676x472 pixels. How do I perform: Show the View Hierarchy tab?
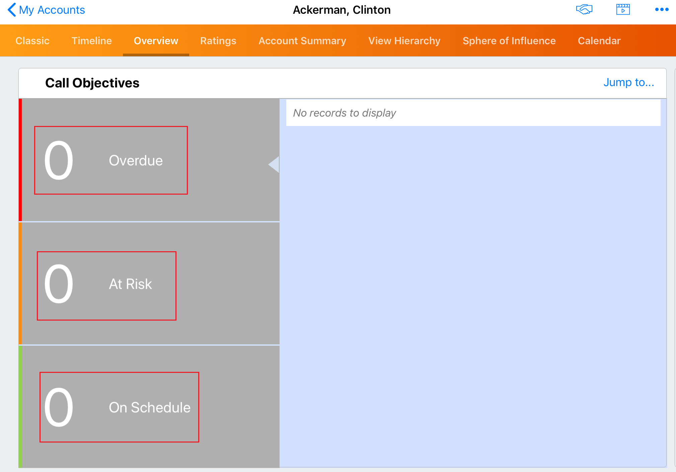tap(404, 41)
